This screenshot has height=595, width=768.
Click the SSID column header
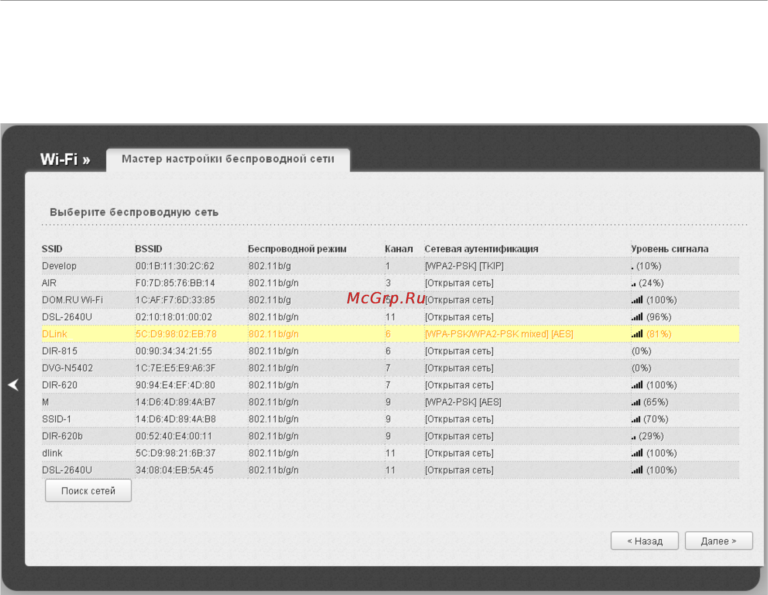tap(52, 249)
